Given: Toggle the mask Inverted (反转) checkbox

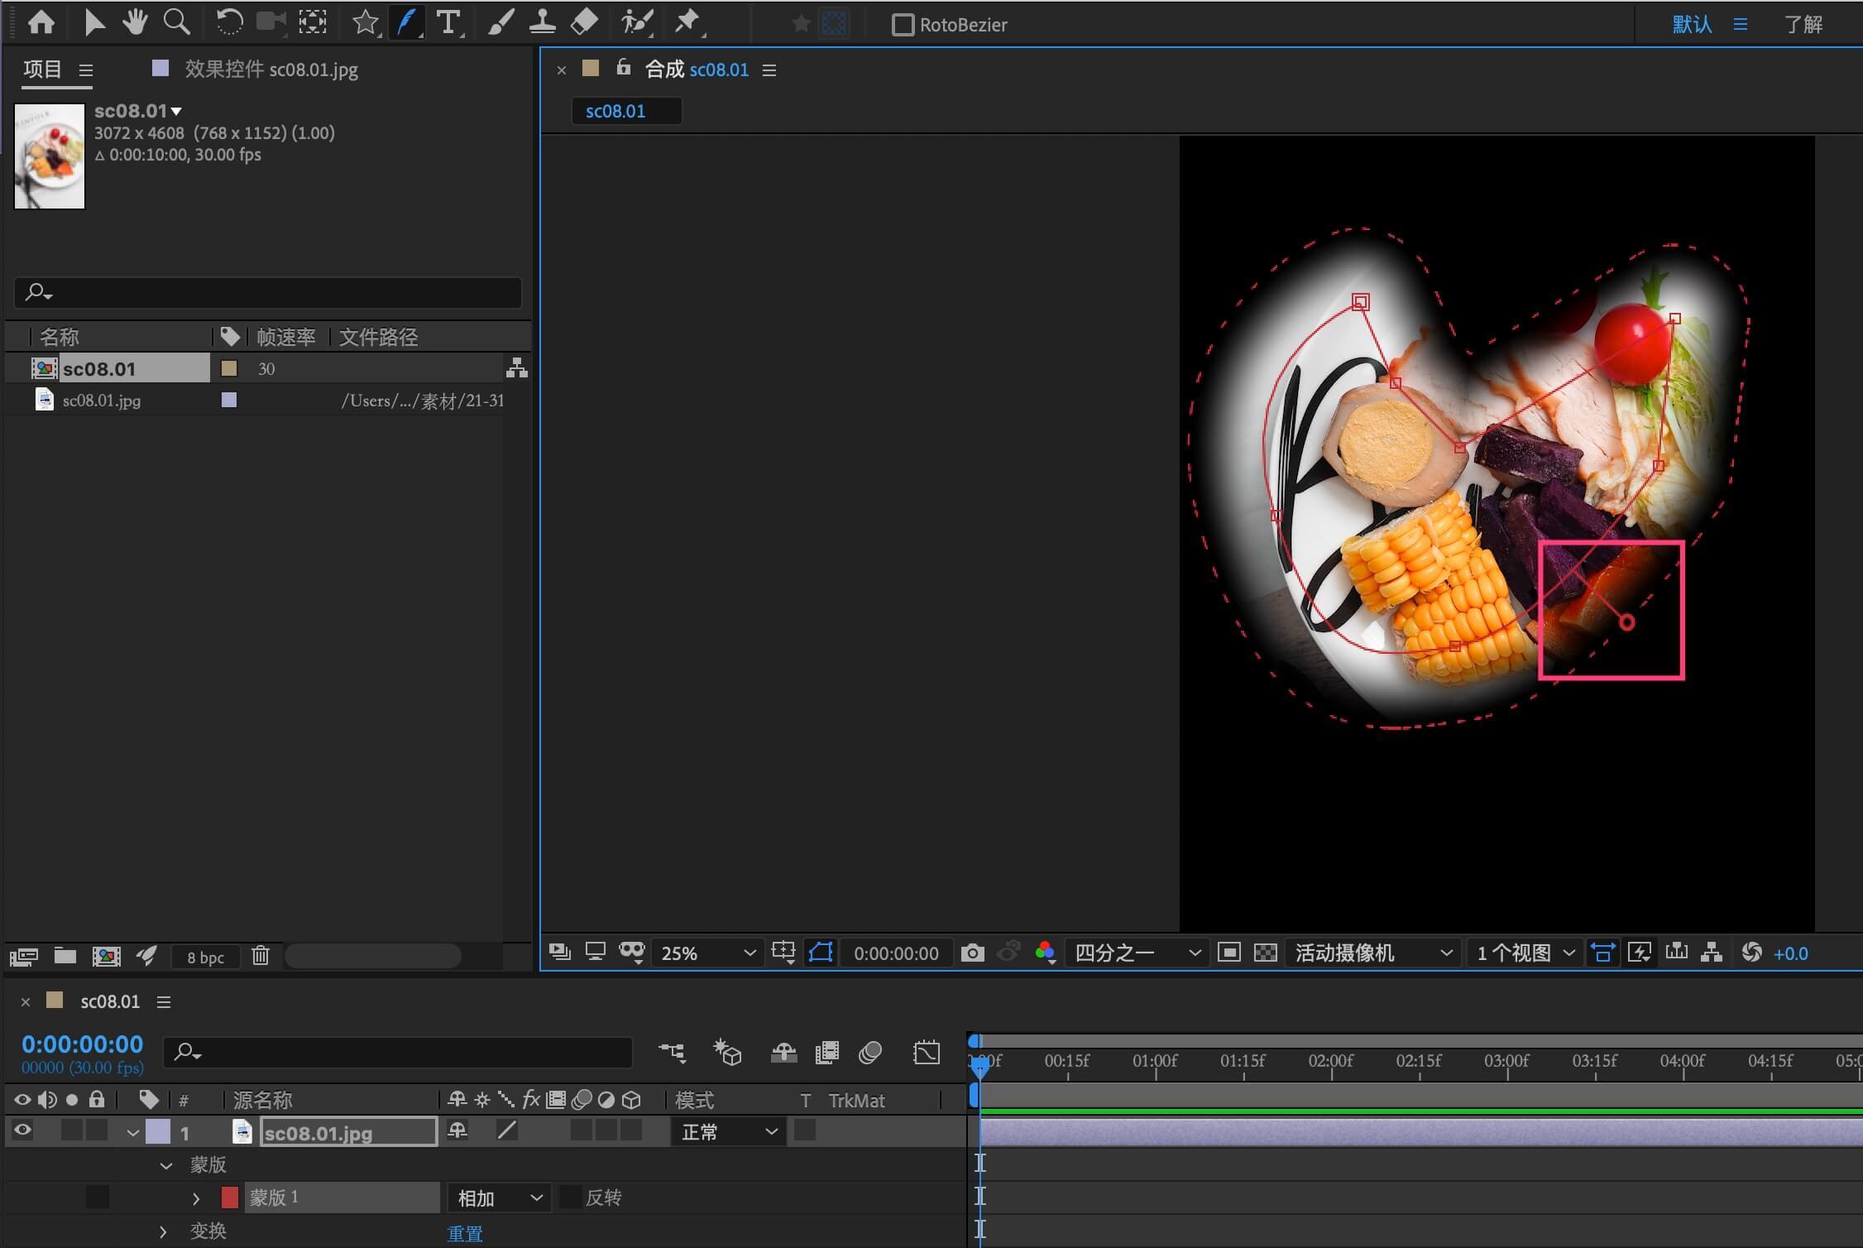Looking at the screenshot, I should [x=570, y=1197].
